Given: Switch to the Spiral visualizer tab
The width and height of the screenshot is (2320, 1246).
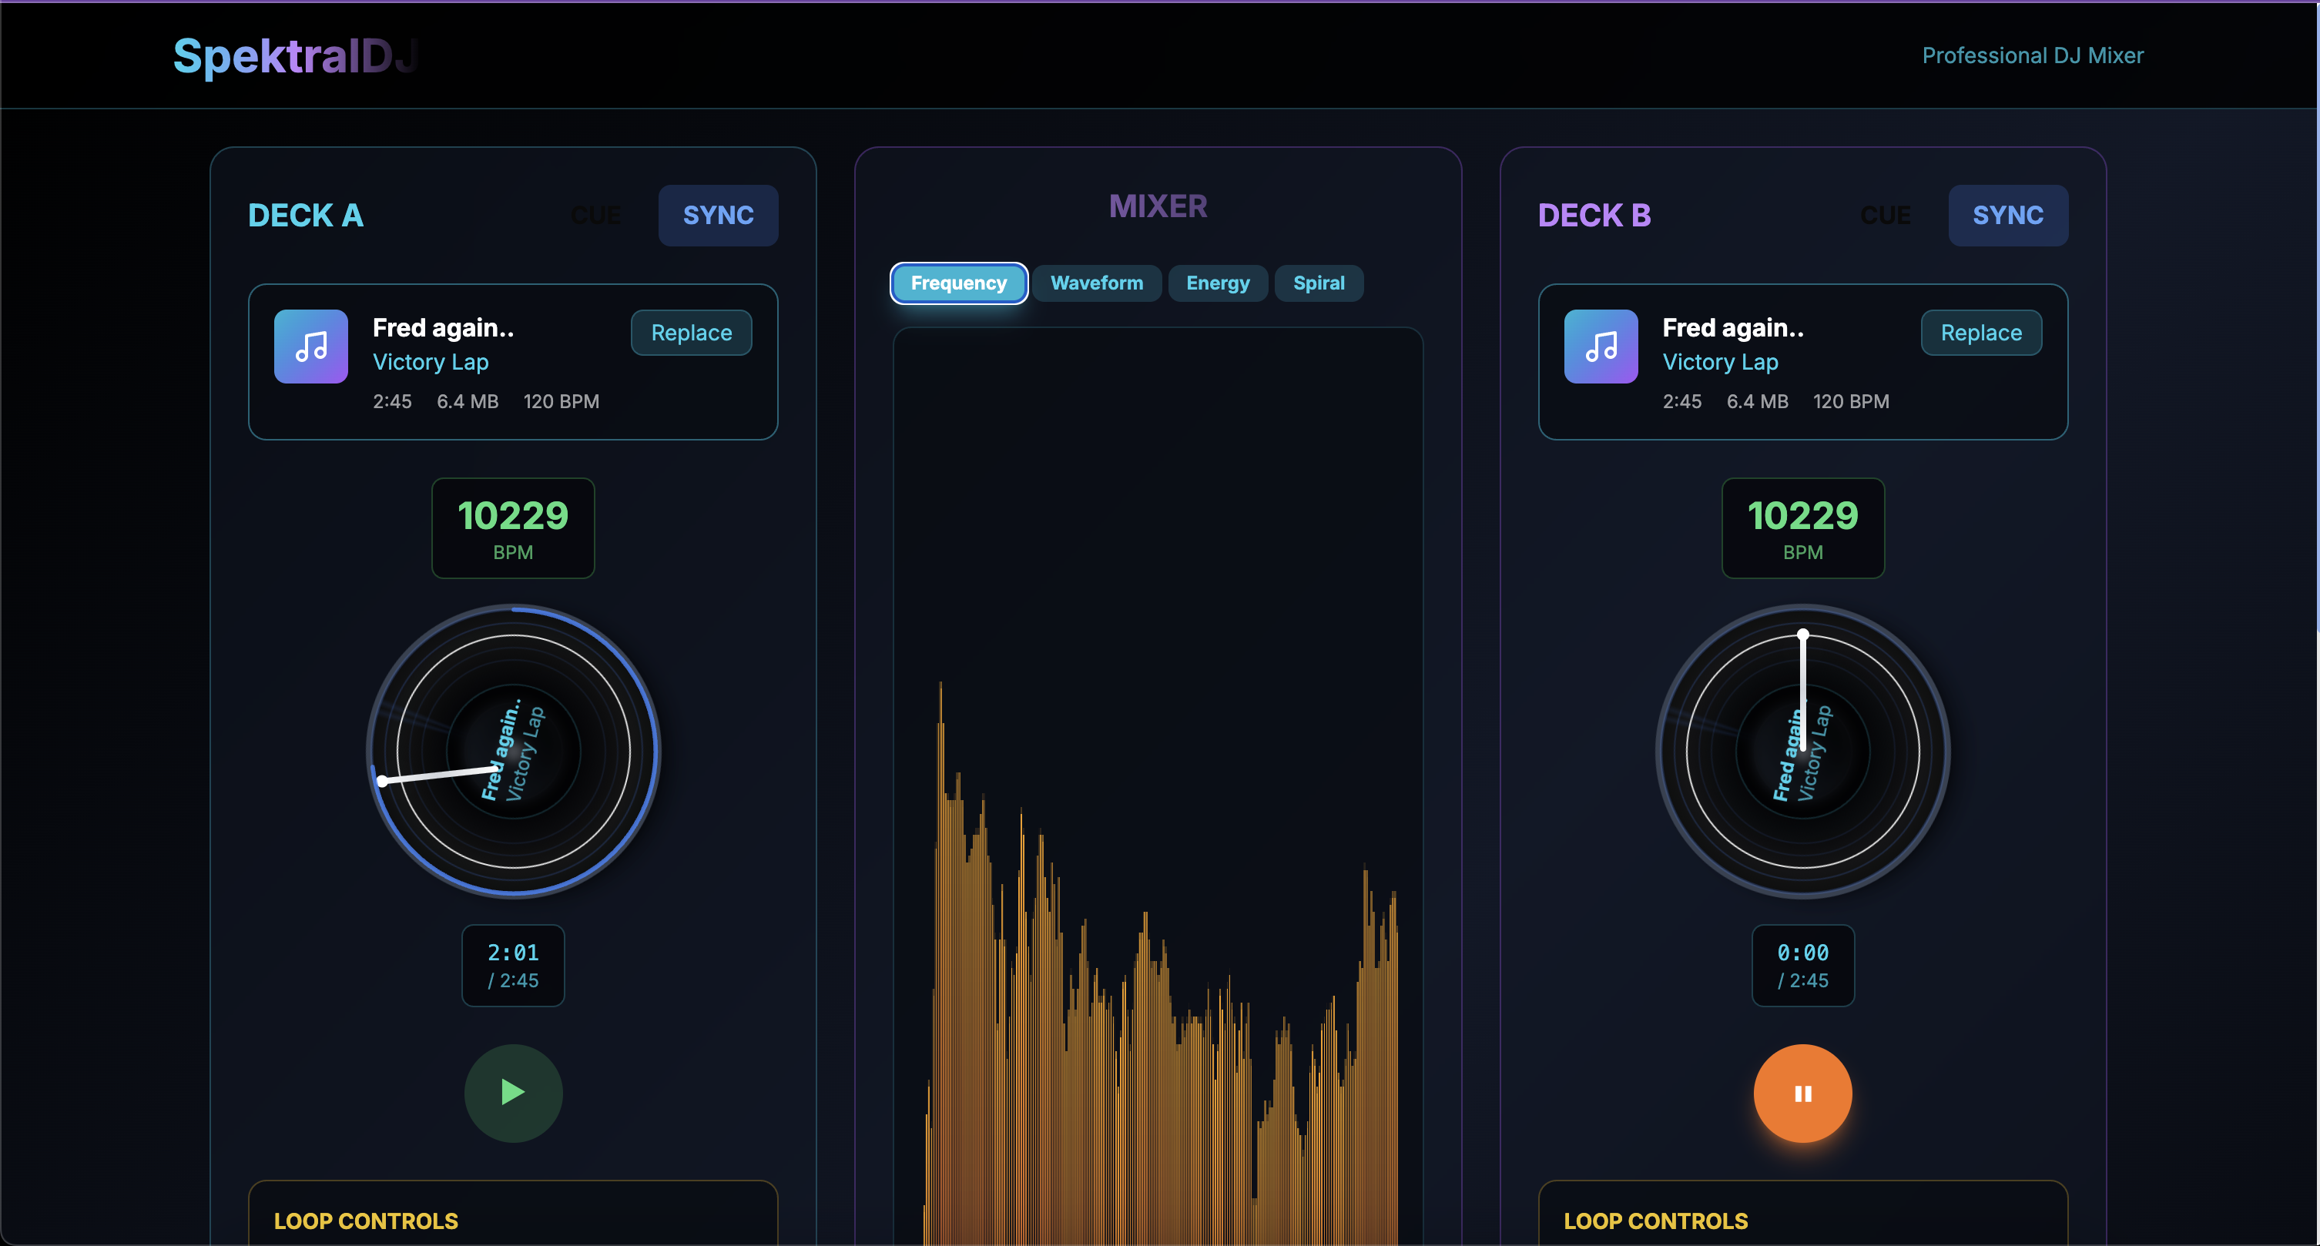Looking at the screenshot, I should [x=1319, y=283].
